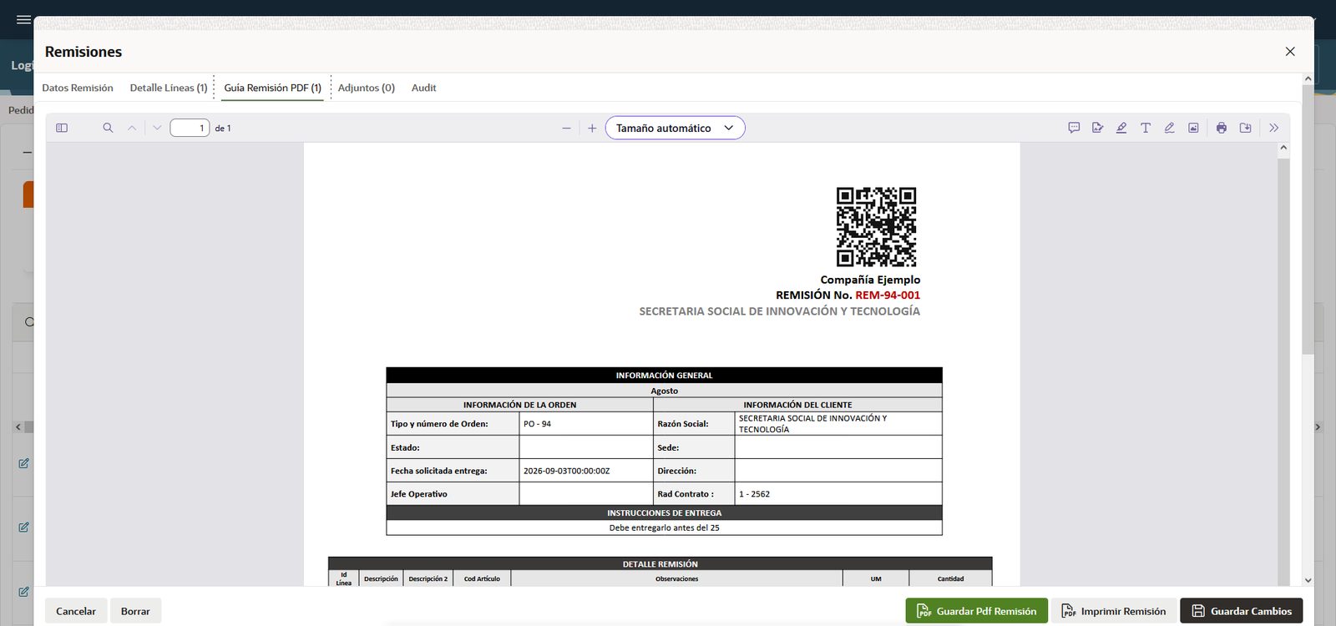Open the find-in-document search
1336x626 pixels.
108,128
